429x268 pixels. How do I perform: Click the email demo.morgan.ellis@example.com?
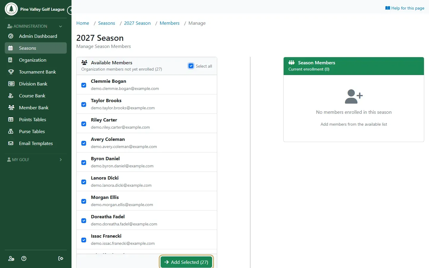click(x=122, y=205)
